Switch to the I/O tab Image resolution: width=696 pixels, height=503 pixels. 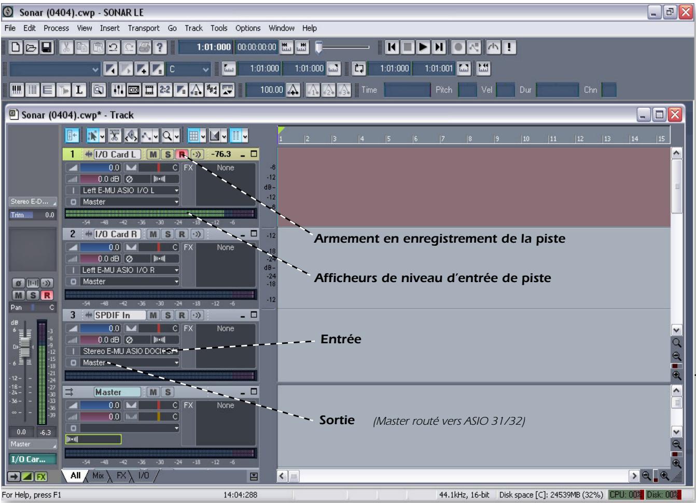point(144,476)
